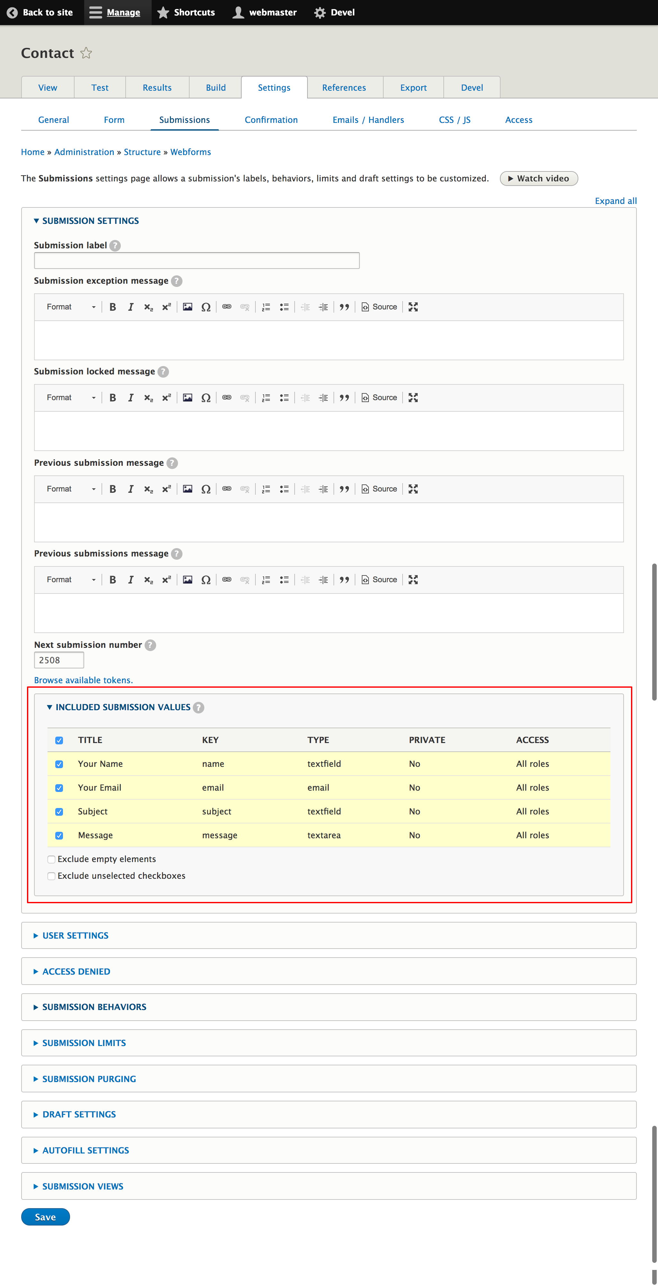The height and width of the screenshot is (1286, 658).
Task: Expand the Submission Limits section
Action: coord(84,1043)
